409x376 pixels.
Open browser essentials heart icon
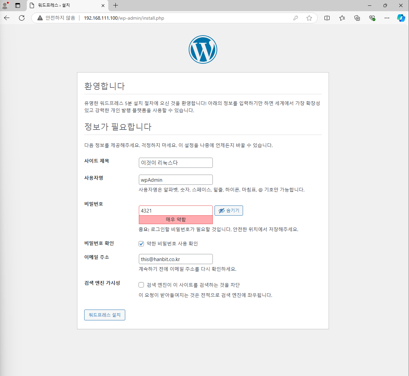372,18
